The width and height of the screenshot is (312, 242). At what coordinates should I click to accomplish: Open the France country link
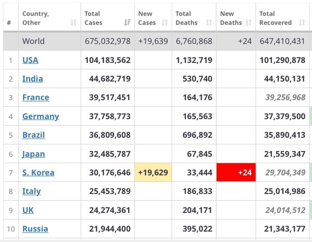pos(36,98)
